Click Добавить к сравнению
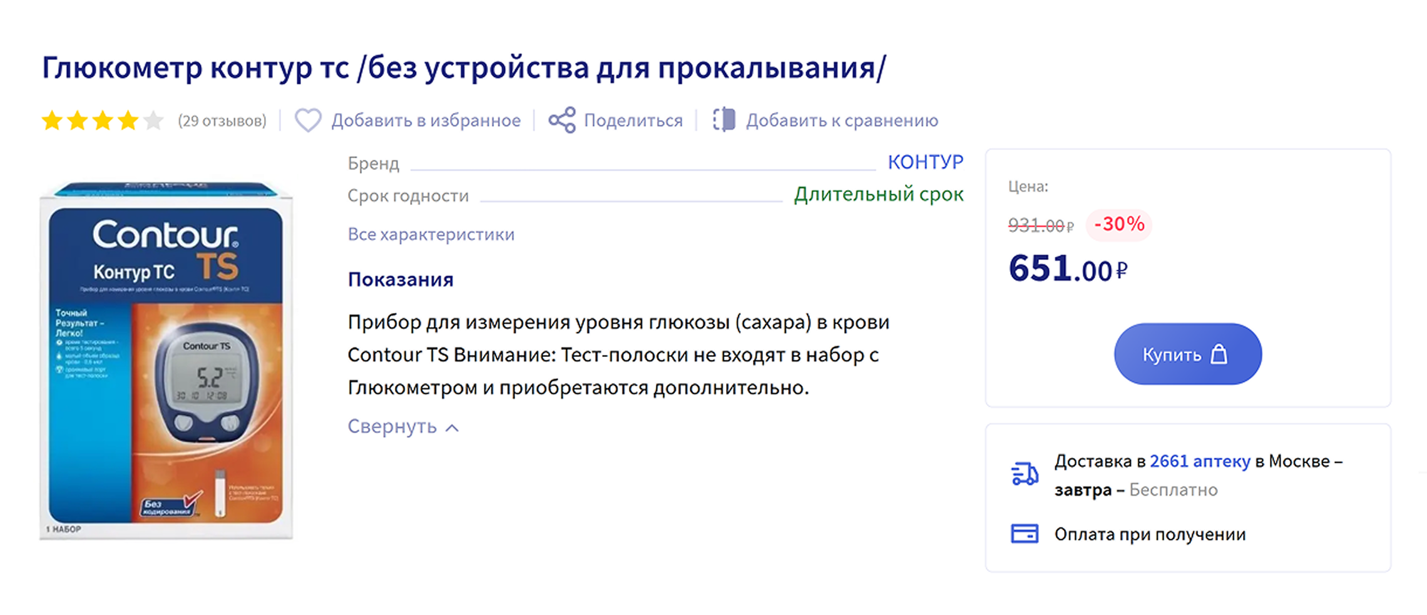This screenshot has height=615, width=1427. [842, 120]
